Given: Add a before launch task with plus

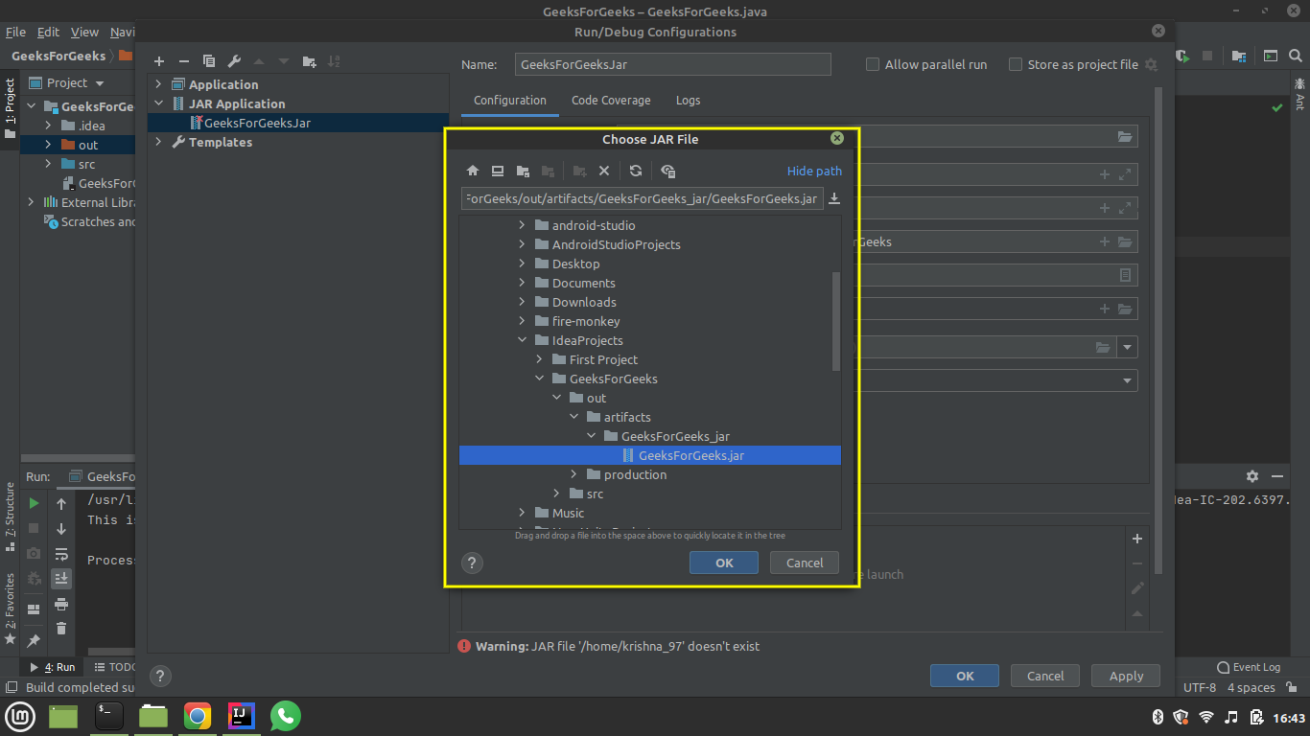Looking at the screenshot, I should click(x=1137, y=539).
